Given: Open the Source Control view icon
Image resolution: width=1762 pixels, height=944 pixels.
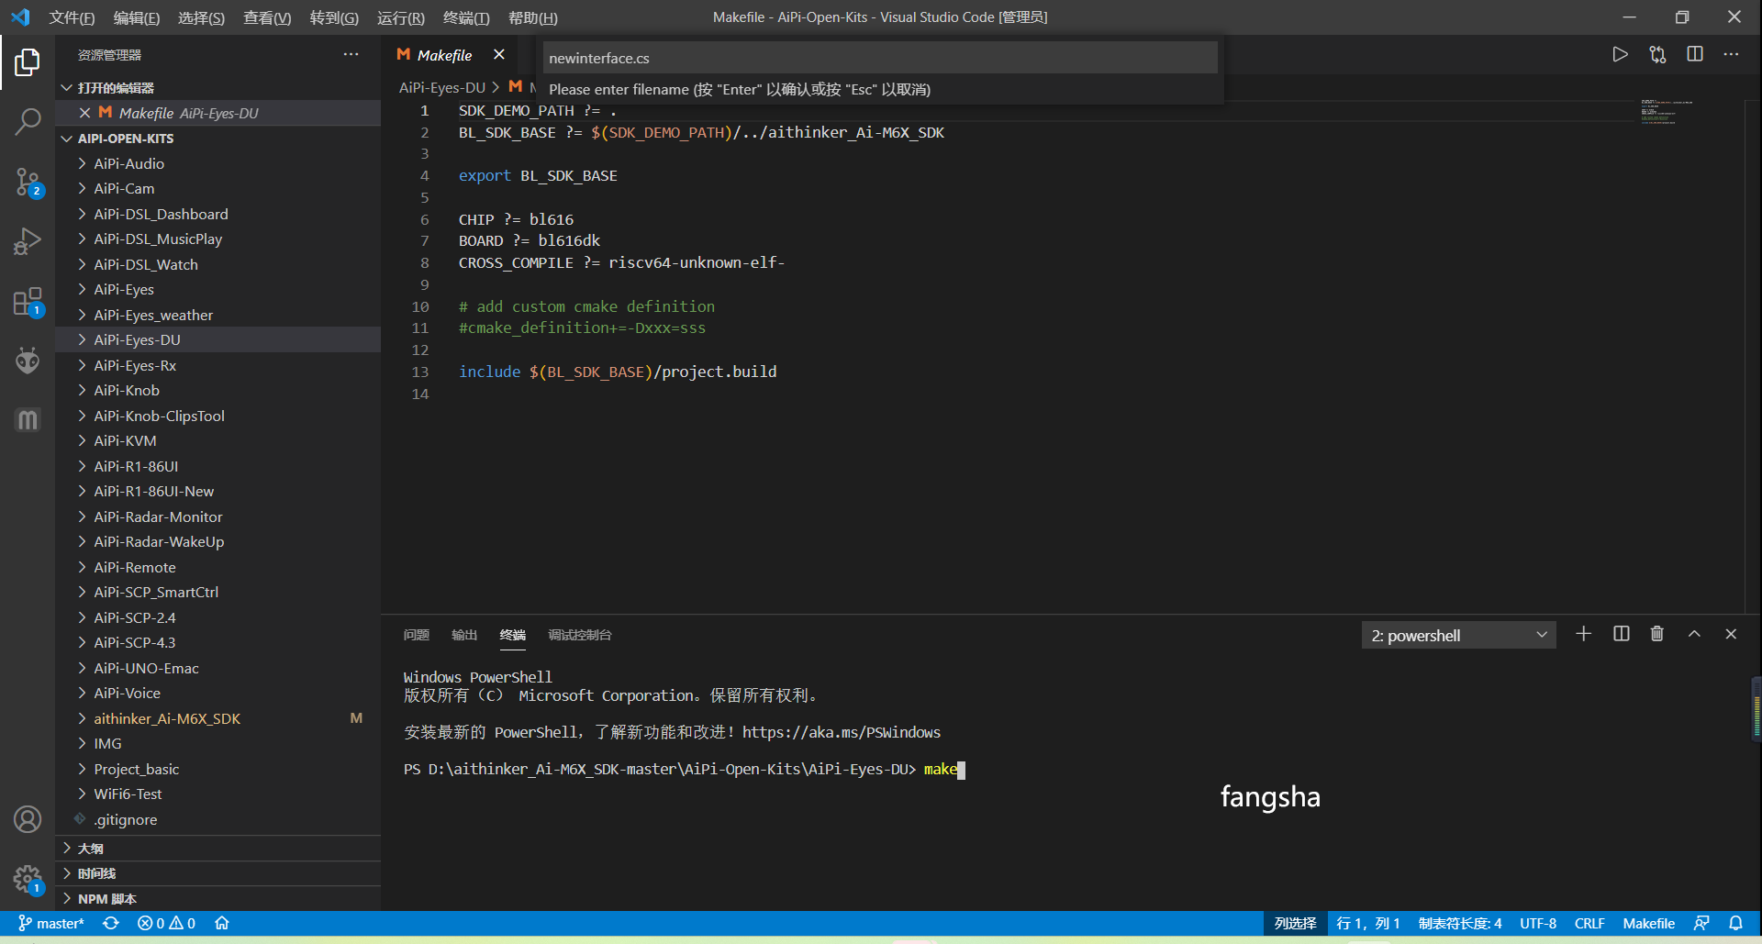Looking at the screenshot, I should (28, 182).
